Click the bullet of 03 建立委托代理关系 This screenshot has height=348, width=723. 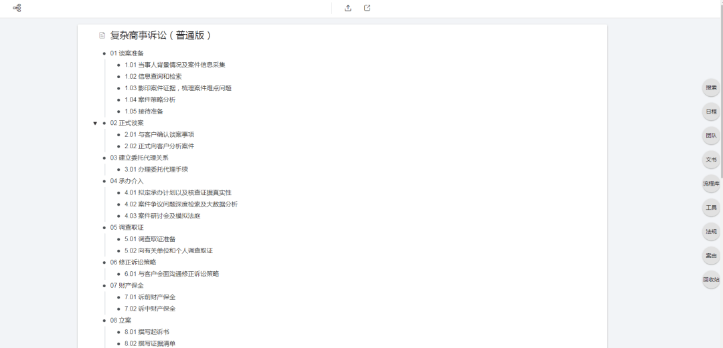(104, 158)
